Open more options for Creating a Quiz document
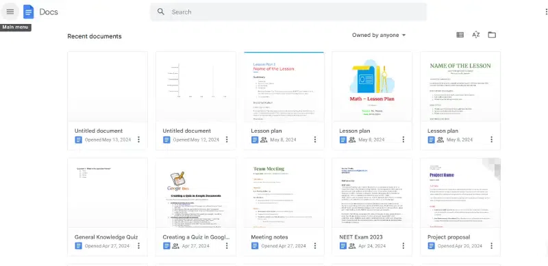The width and height of the screenshot is (548, 266). pyautogui.click(x=227, y=245)
